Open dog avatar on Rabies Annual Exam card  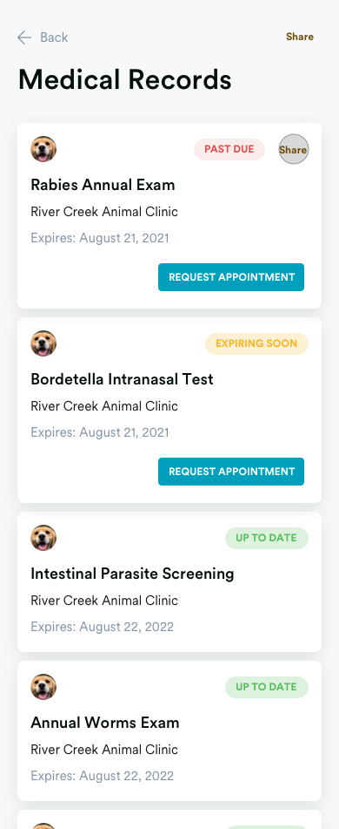[x=43, y=149]
